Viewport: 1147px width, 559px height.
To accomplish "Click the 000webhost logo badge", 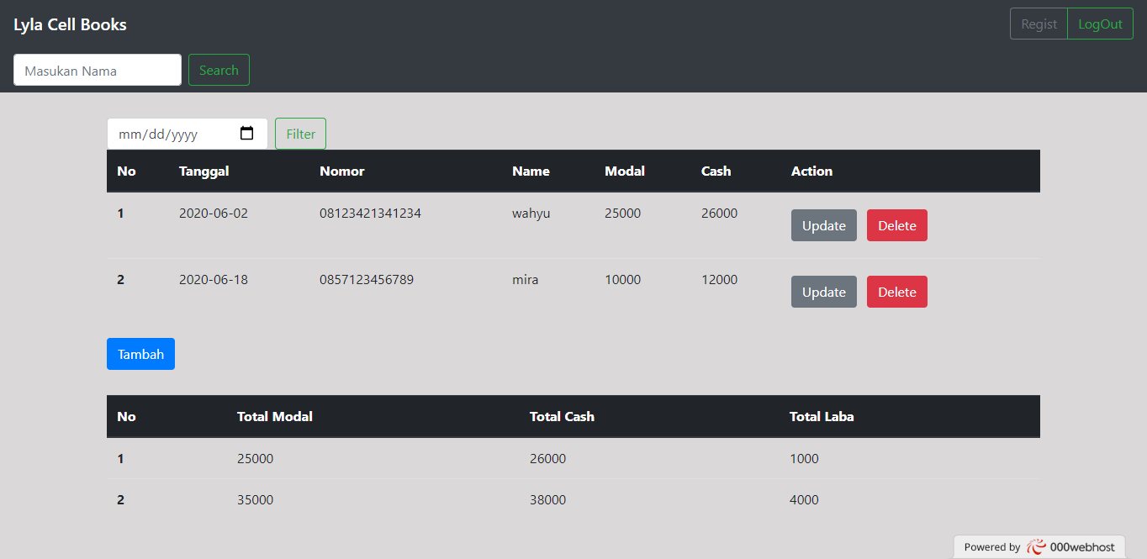I will click(x=1039, y=546).
